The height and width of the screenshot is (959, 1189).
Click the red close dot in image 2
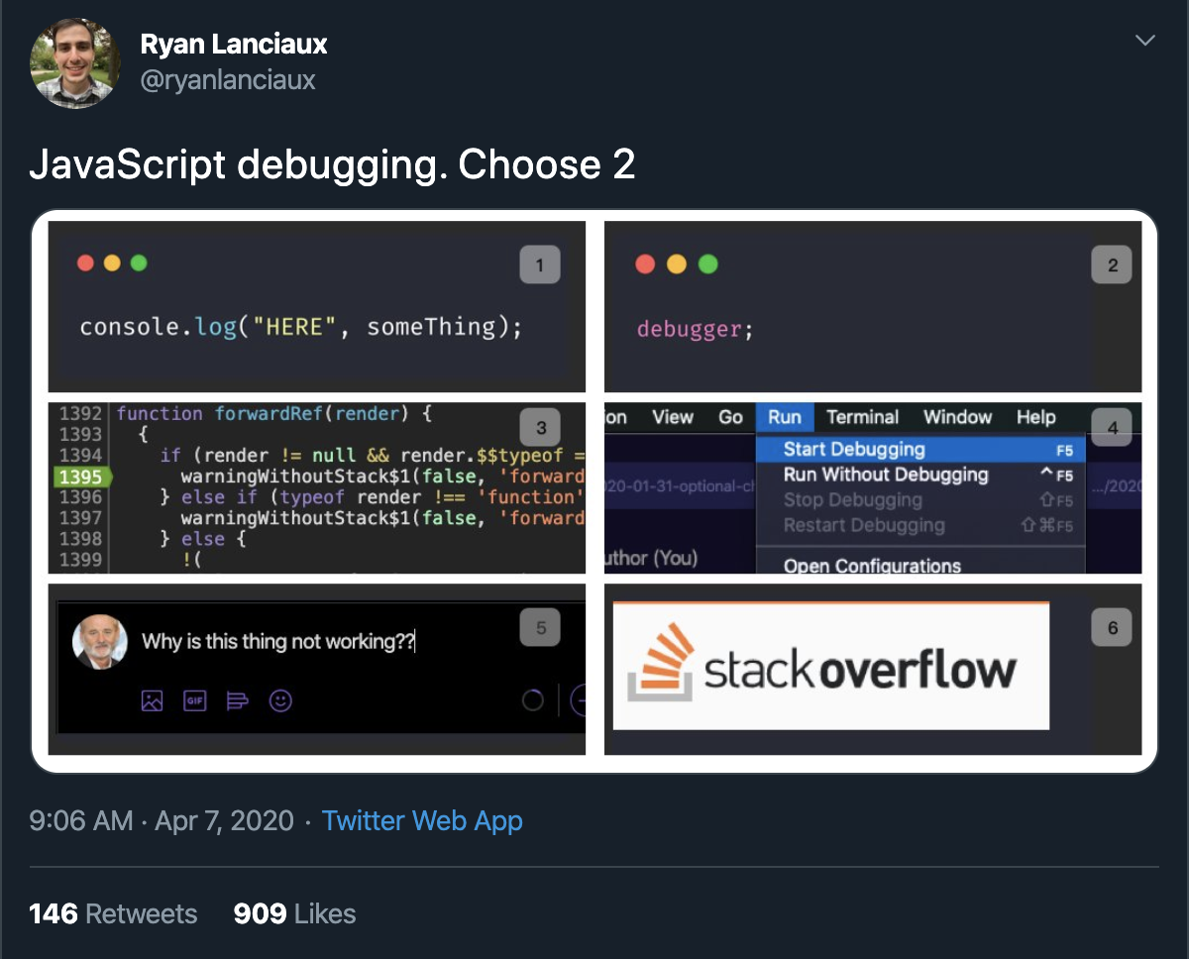[646, 265]
